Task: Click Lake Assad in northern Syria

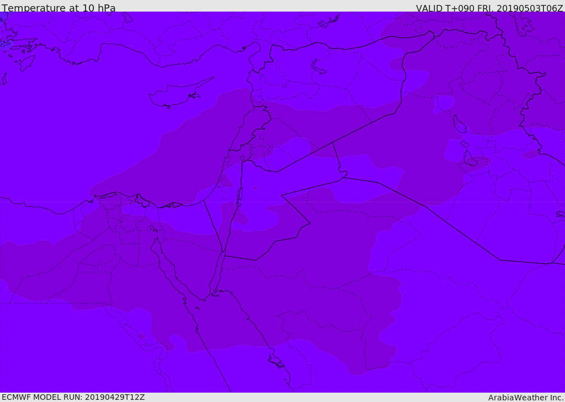Action: (x=318, y=67)
